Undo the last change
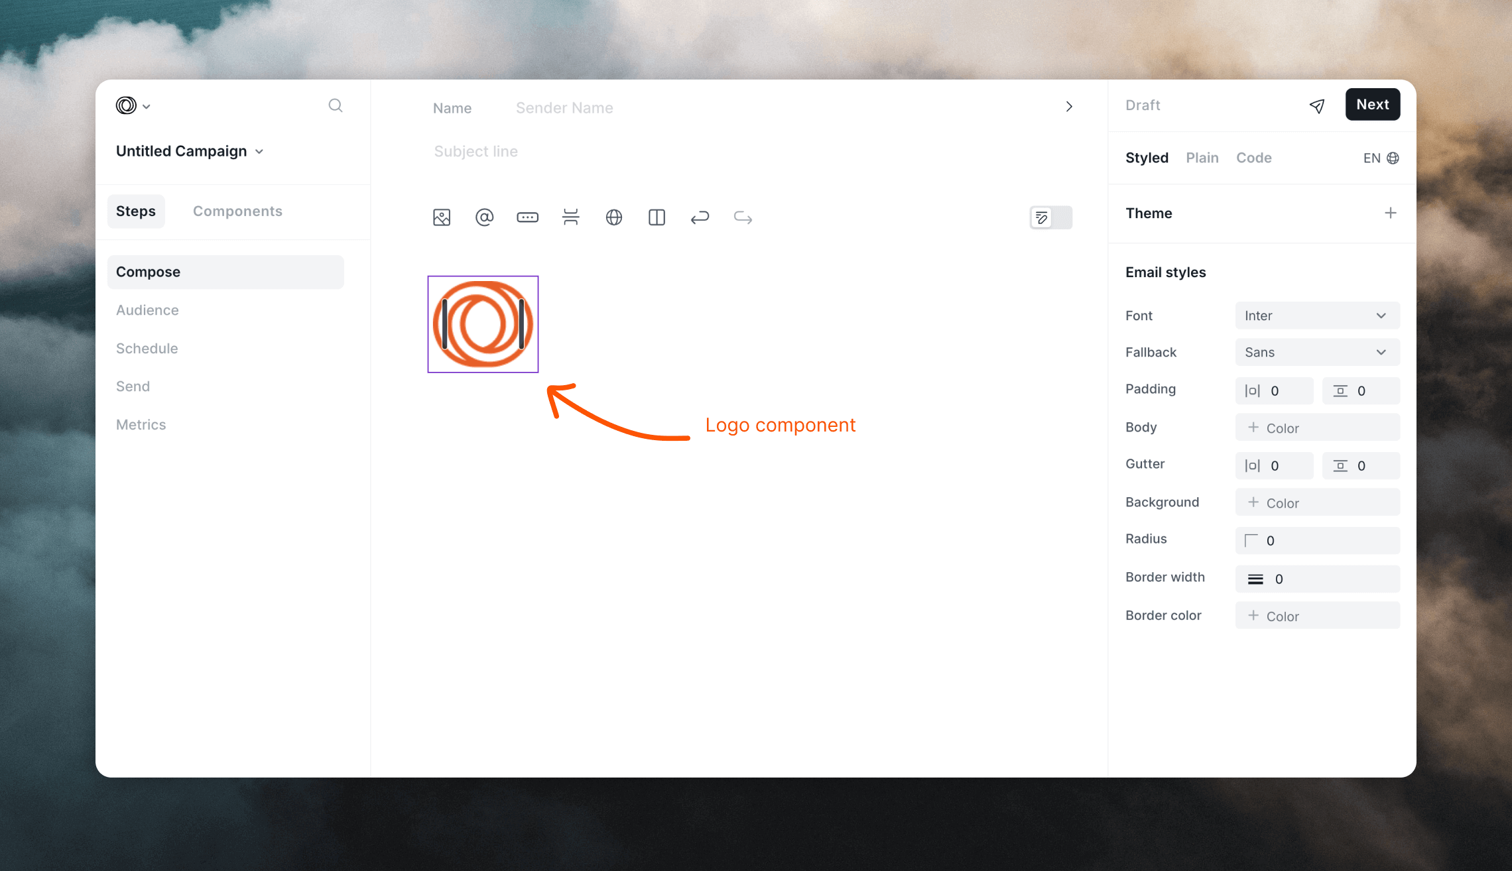This screenshot has height=871, width=1512. (700, 217)
